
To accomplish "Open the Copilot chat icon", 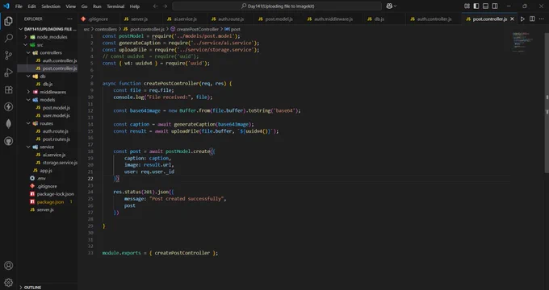I will 389,6.
